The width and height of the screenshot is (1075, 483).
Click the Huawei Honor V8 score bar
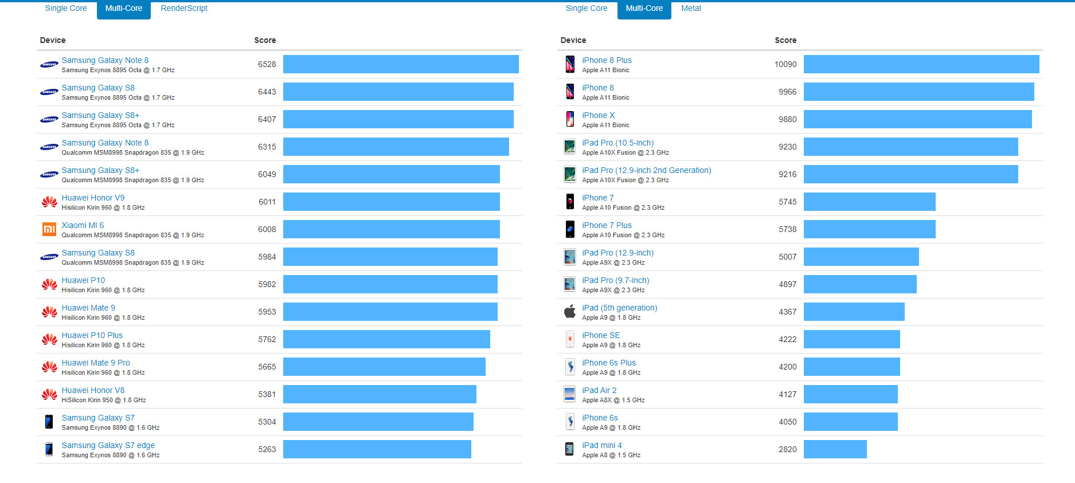click(380, 394)
